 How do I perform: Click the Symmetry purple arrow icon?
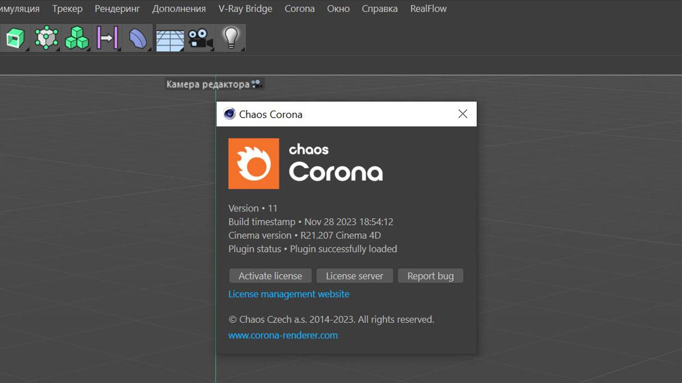[107, 38]
